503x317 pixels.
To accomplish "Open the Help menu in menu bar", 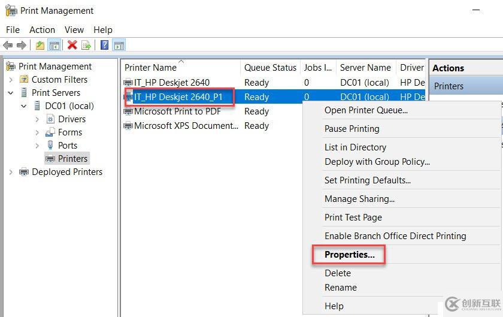I will pos(103,30).
